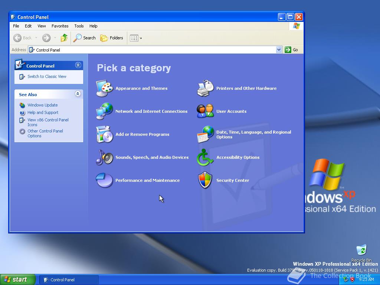Click the Views toolbar icon
This screenshot has width=380, height=285.
point(134,38)
